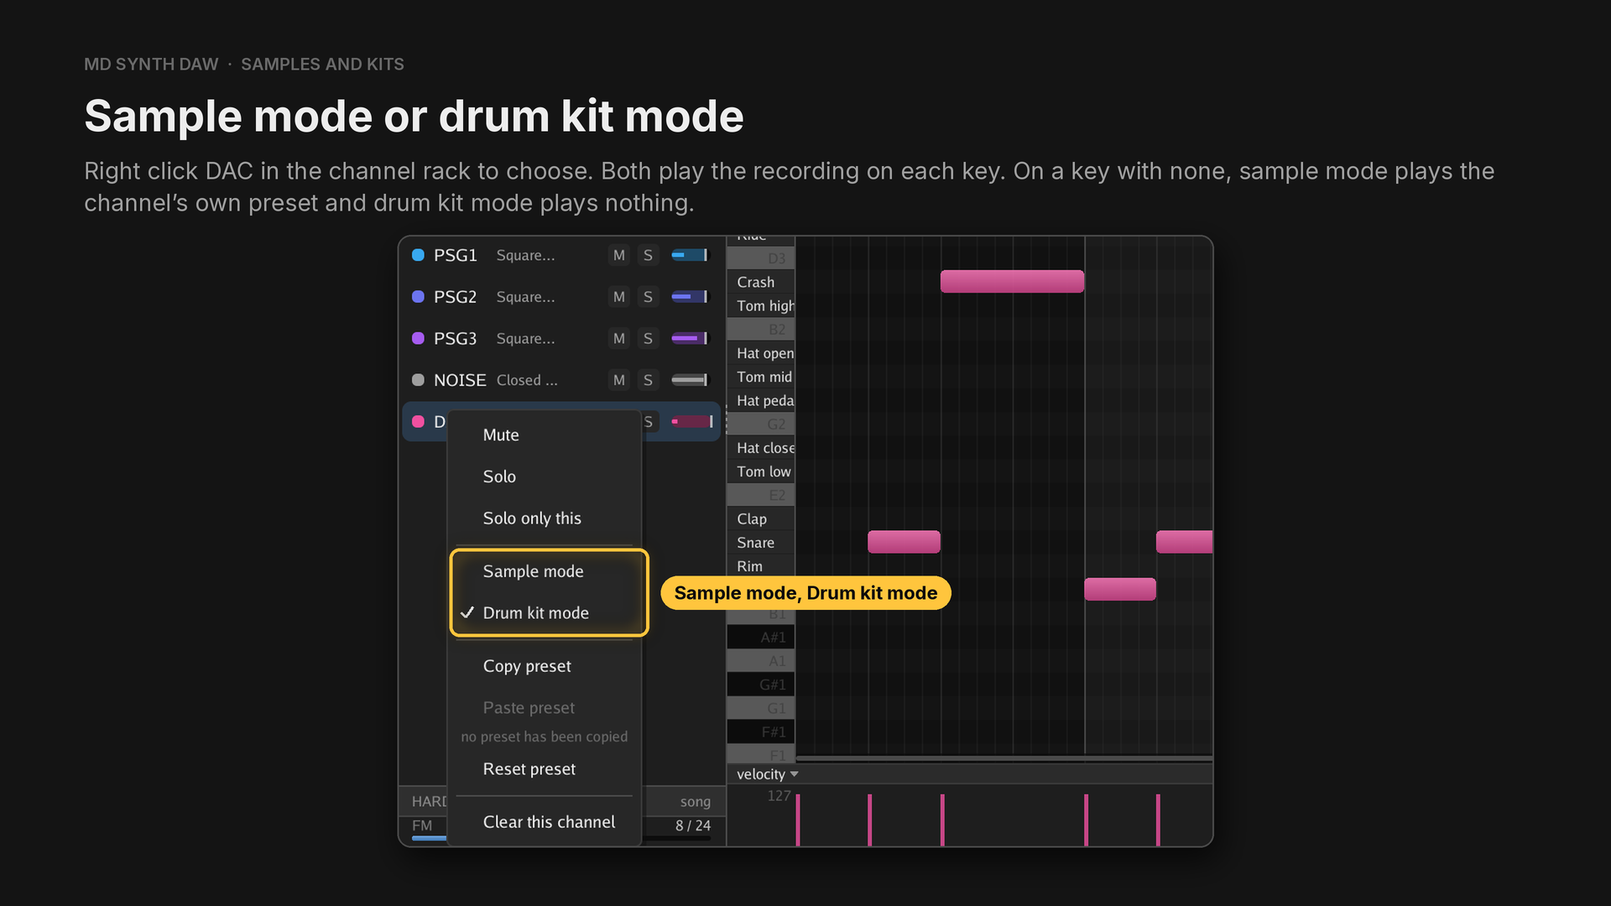Image resolution: width=1611 pixels, height=906 pixels.
Task: Click the Crash drum key
Action: coord(760,282)
